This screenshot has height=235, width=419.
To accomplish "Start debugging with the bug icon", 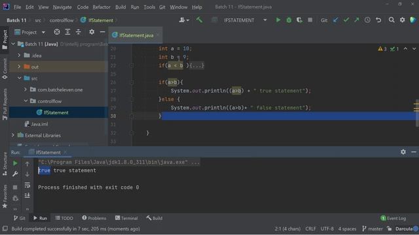I will pyautogui.click(x=289, y=20).
